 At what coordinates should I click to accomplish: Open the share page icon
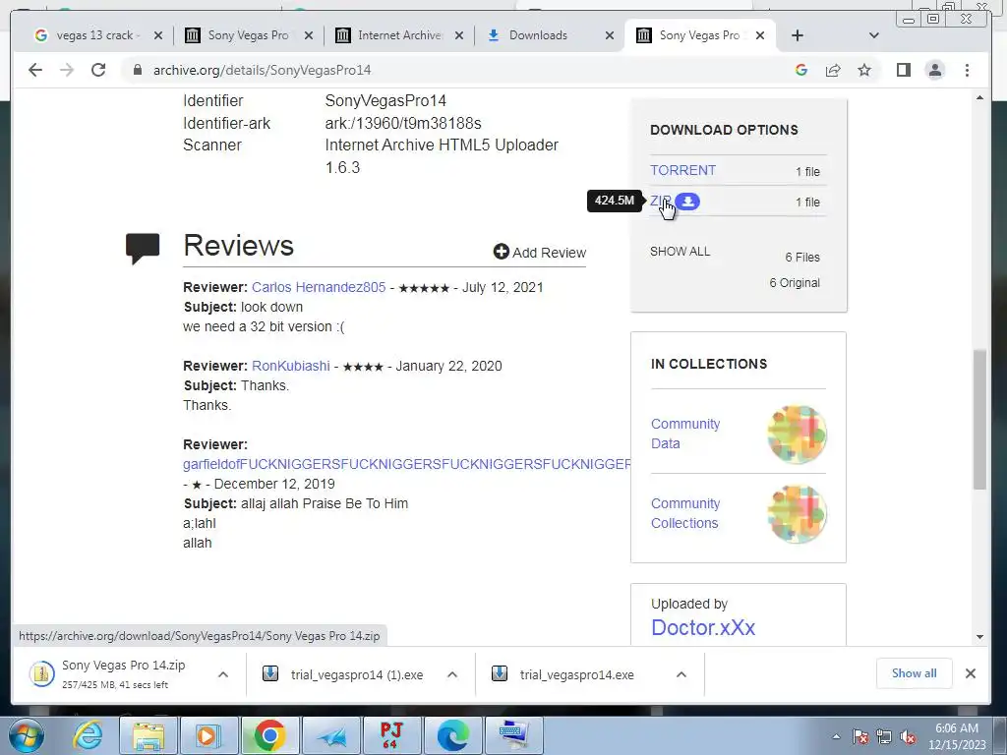click(x=833, y=70)
